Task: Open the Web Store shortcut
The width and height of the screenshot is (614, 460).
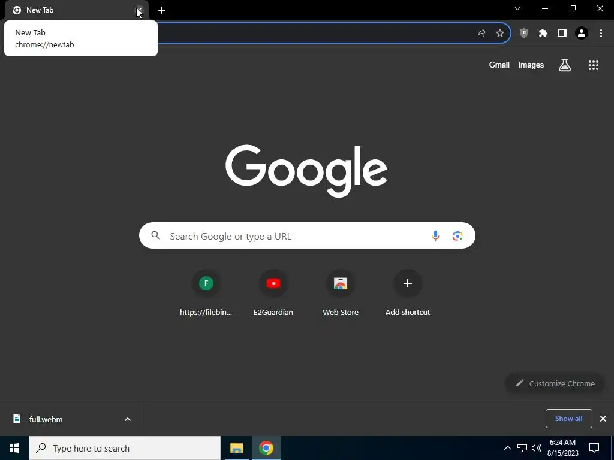Action: click(x=341, y=292)
